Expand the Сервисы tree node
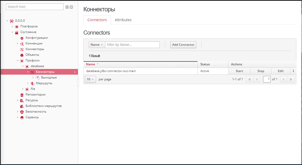 [x=17, y=117]
